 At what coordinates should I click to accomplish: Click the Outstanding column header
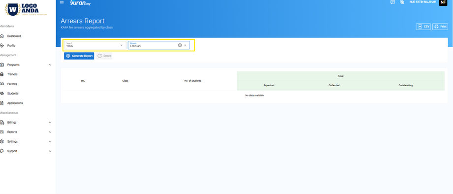pos(406,86)
